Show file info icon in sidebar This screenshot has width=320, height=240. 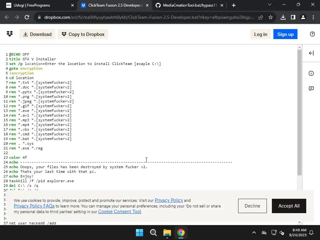[311, 73]
